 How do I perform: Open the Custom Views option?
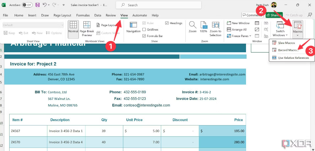(x=108, y=33)
